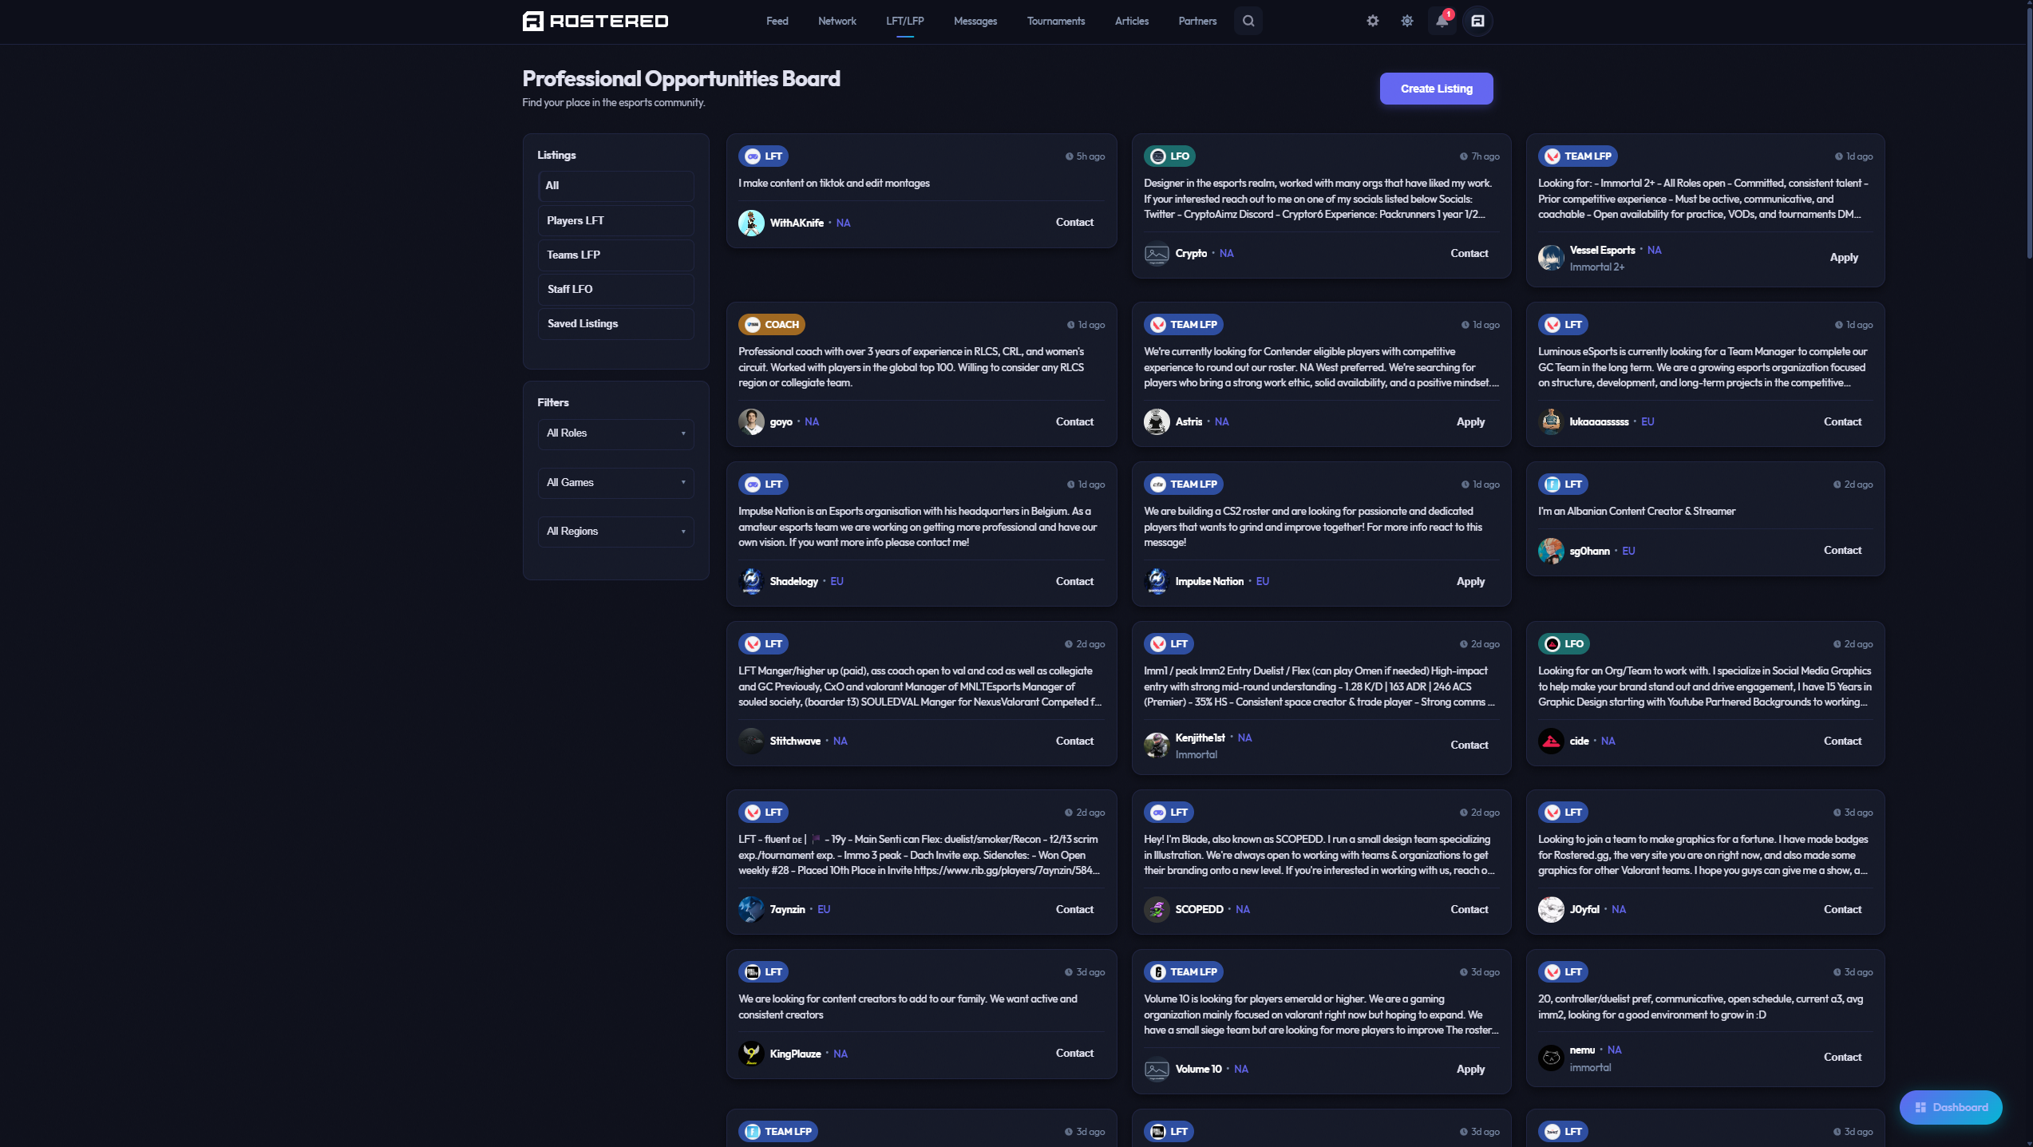
Task: Select the All listings filter
Action: tap(615, 186)
